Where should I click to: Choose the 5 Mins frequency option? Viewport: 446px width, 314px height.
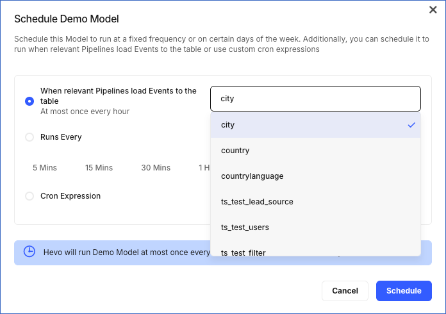[x=45, y=168]
